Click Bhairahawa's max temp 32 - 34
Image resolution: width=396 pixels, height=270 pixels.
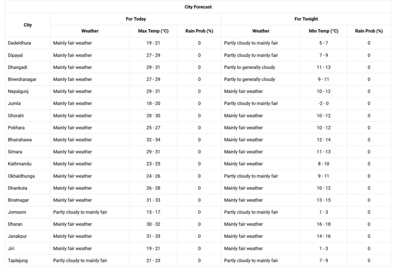point(153,140)
